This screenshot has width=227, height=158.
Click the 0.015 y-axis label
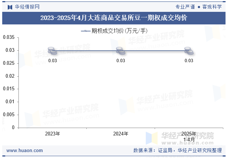pyautogui.click(x=9, y=89)
